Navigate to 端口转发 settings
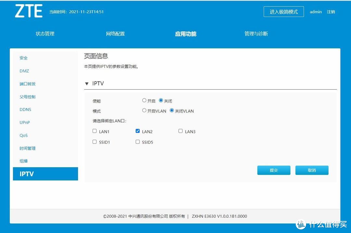Screen dimensions: 351x233 click(x=27, y=84)
